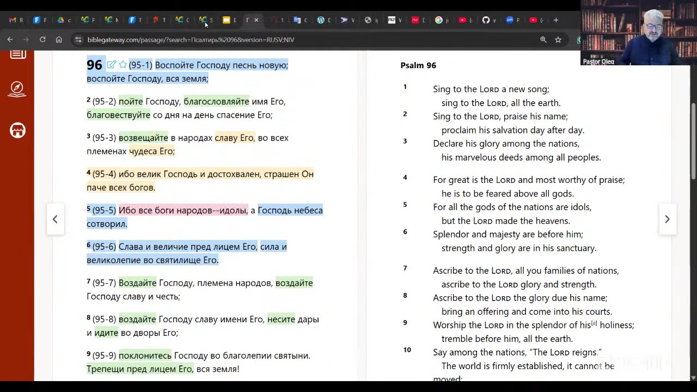
Task: Click highlighted 'Слава и величие пред лицем Его'
Action: (x=187, y=247)
